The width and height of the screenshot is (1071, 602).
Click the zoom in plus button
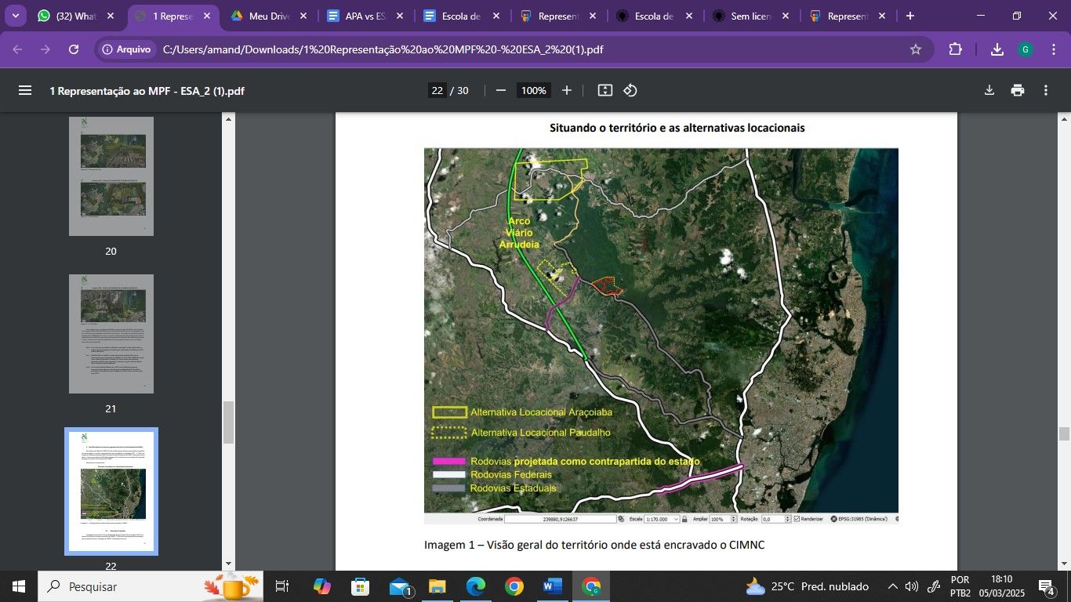coord(567,90)
